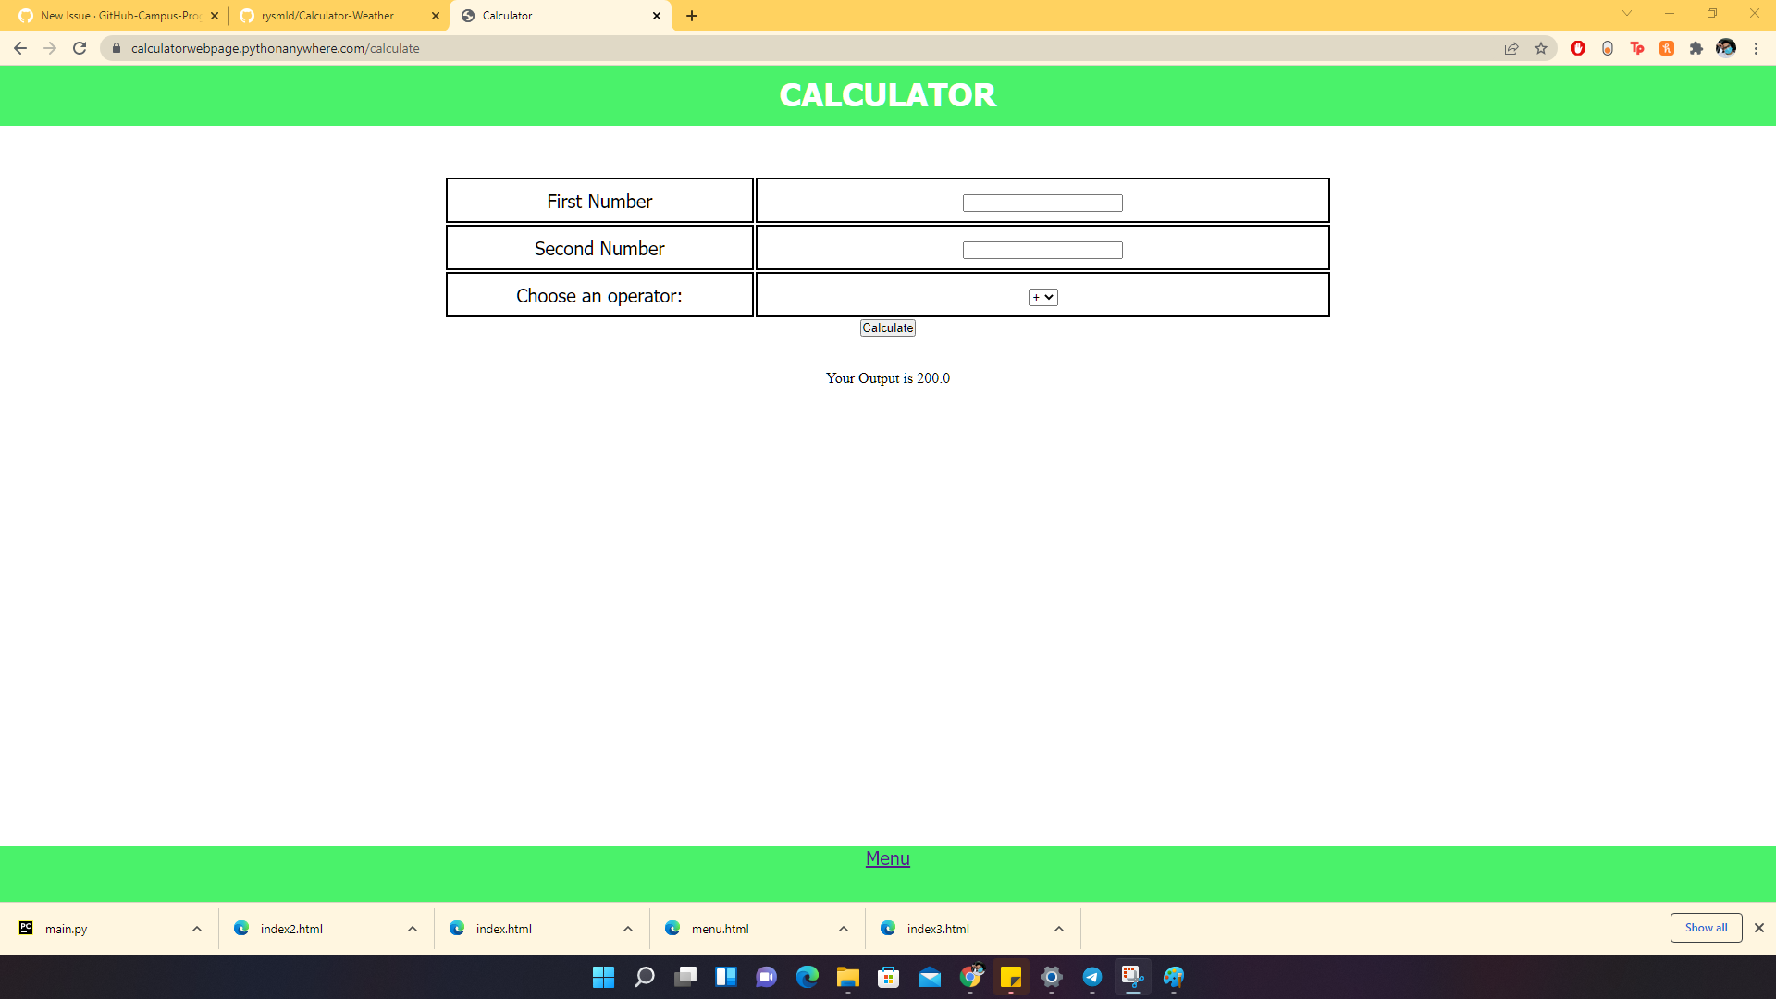Reload the Calculator page
This screenshot has width=1776, height=999.
pos(80,48)
